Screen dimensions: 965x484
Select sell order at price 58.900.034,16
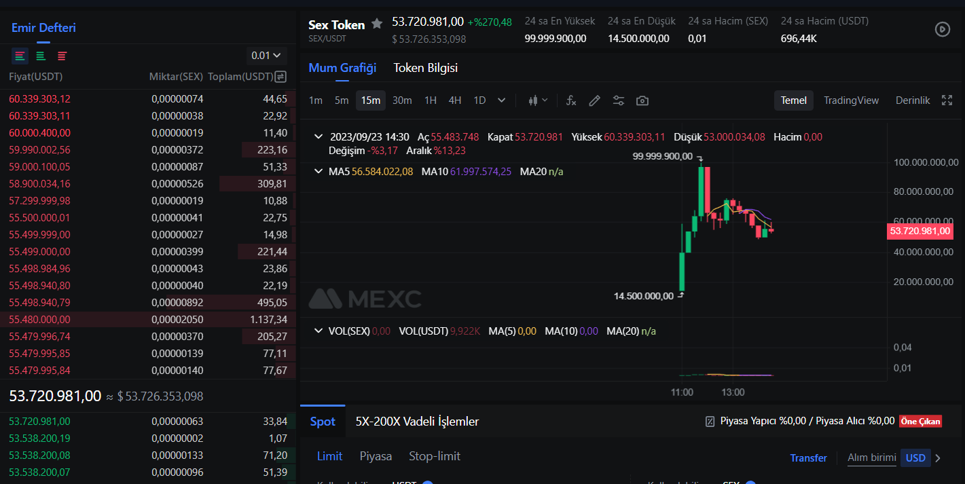pyautogui.click(x=148, y=184)
